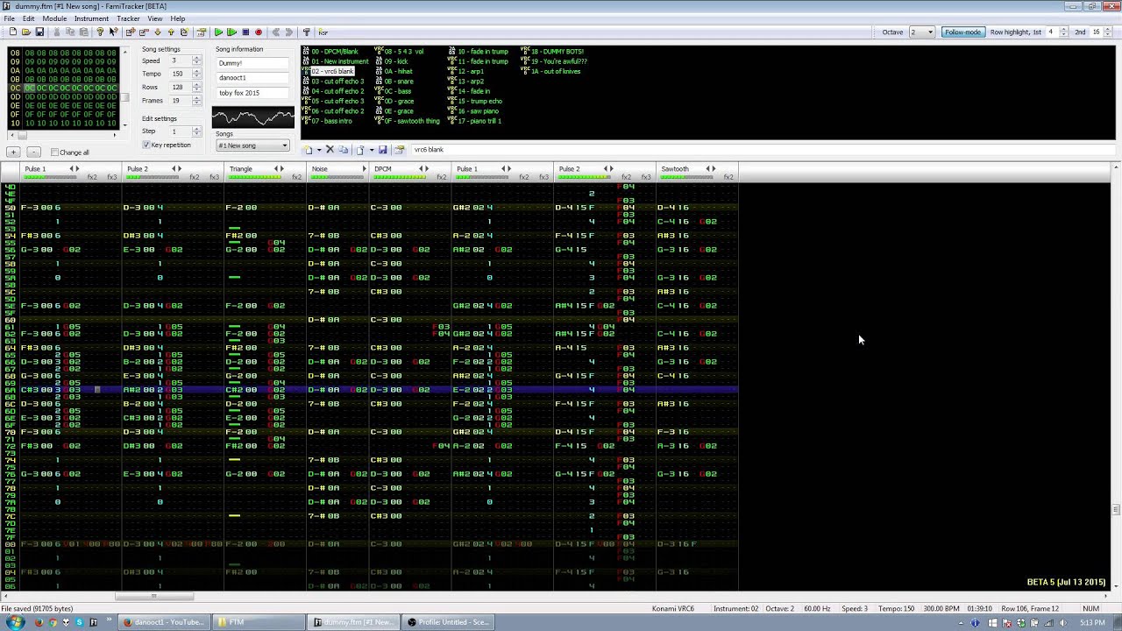
Task: Open the Instrument menu
Action: pos(91,18)
